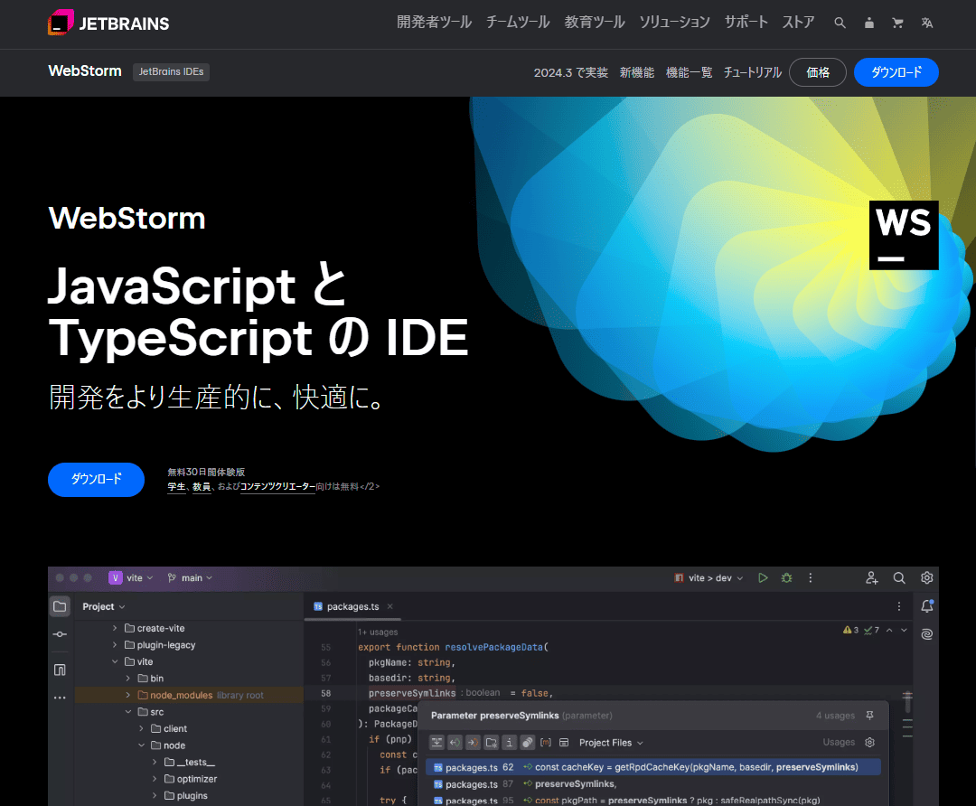Open the Usages settings gear icon

coord(869,742)
